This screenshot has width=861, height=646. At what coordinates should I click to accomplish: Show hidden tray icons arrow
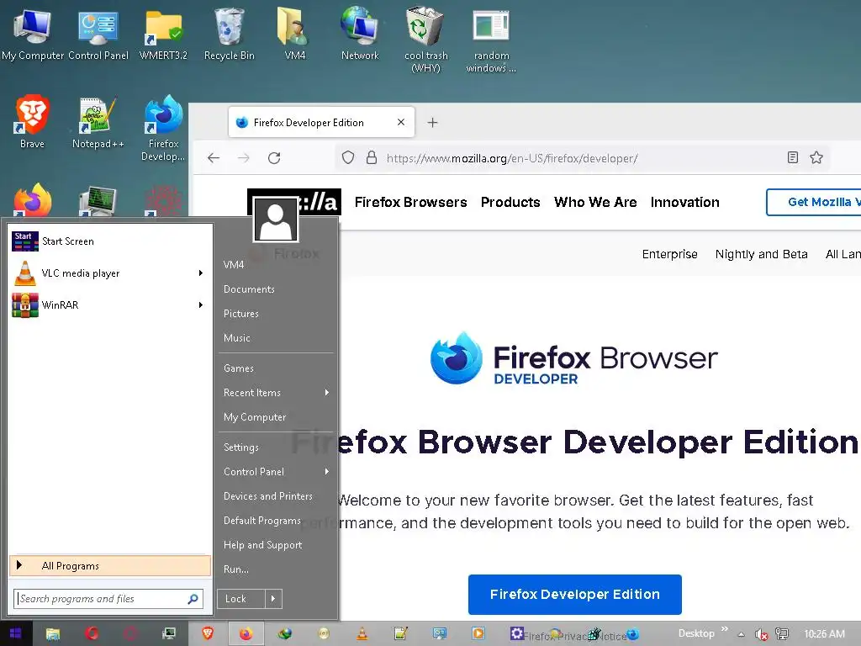pos(742,634)
